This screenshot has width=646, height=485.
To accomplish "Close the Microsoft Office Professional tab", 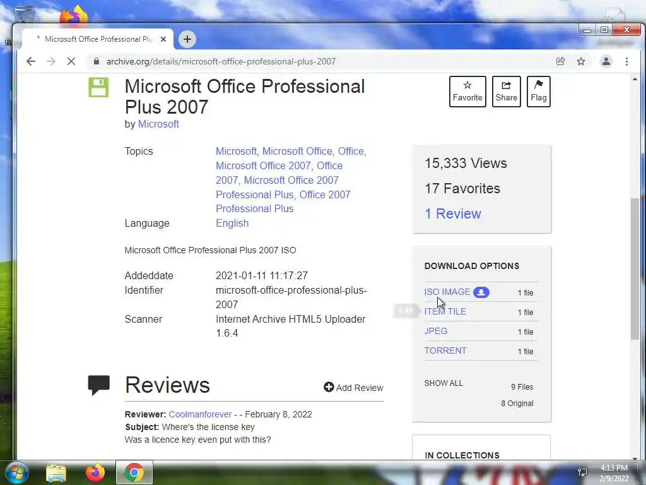I will [x=163, y=39].
